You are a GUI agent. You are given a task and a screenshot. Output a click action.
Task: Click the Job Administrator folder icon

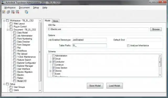tap(15, 36)
